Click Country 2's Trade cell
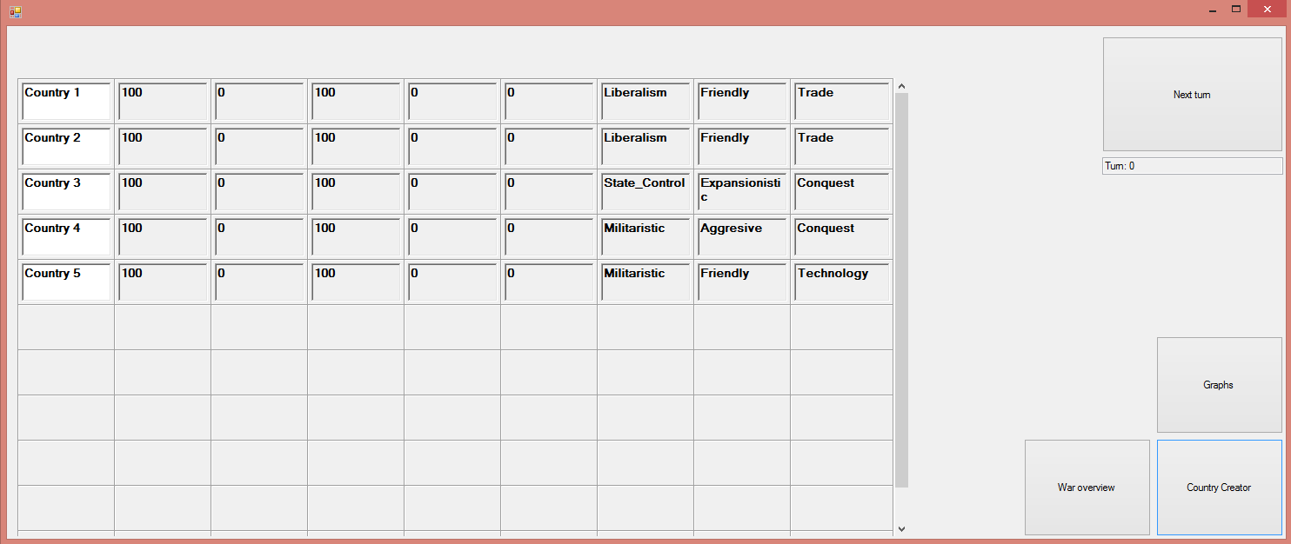The image size is (1291, 544). pos(840,146)
